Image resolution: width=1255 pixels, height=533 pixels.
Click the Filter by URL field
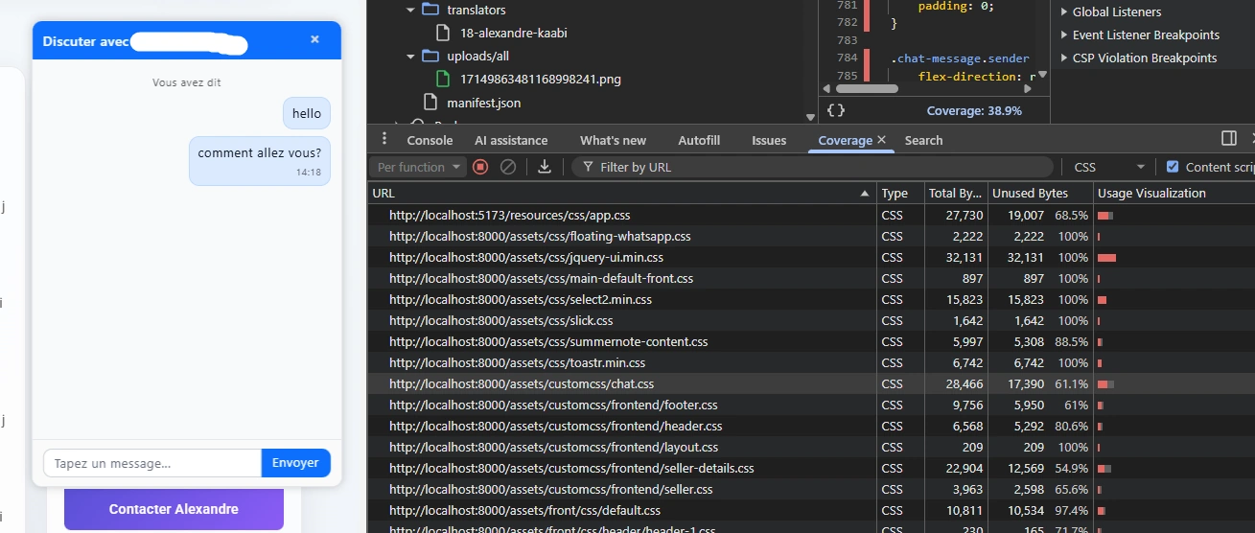(x=815, y=167)
